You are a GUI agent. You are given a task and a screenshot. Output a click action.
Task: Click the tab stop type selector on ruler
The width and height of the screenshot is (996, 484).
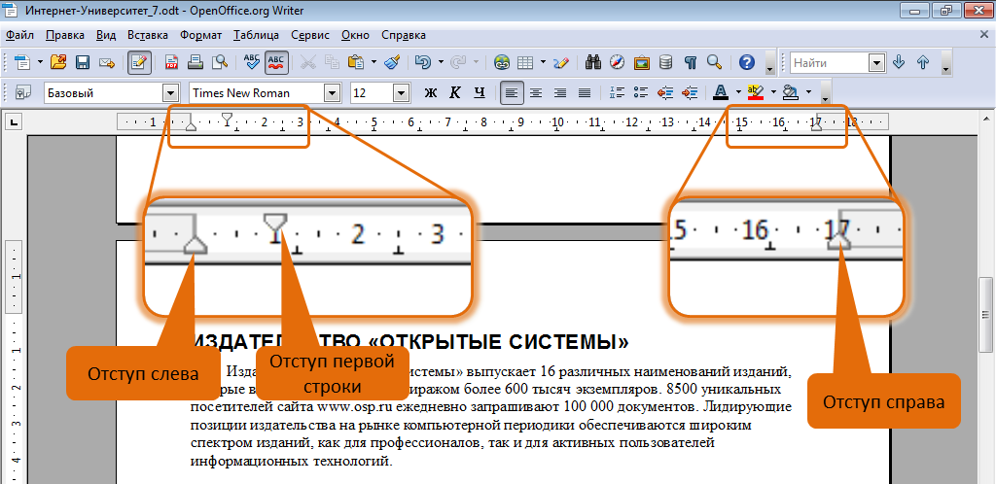point(14,121)
